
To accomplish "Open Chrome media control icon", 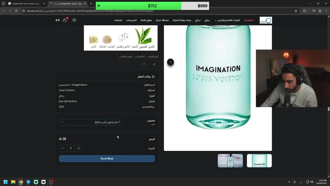I will pyautogui.click(x=314, y=11).
